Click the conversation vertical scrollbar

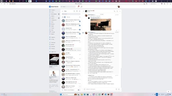(x=121, y=78)
